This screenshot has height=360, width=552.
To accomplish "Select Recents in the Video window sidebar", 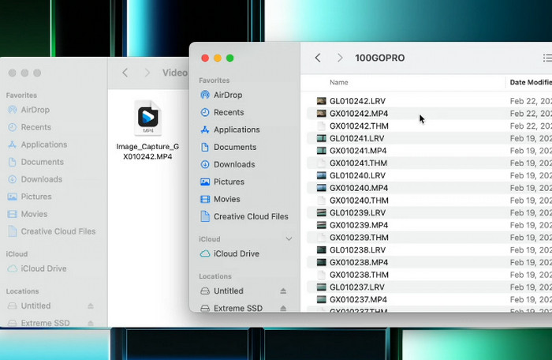I will [29, 127].
